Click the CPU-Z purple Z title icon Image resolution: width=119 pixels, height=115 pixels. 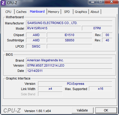point(3,3)
